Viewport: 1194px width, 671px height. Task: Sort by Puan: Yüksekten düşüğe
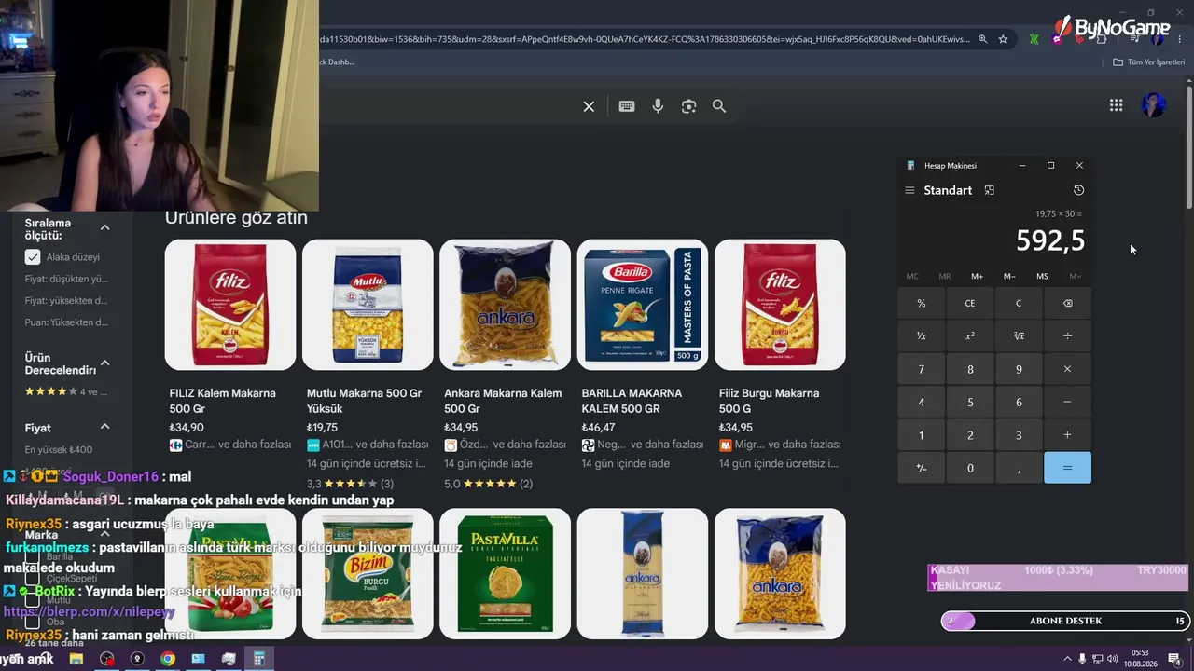(x=66, y=322)
